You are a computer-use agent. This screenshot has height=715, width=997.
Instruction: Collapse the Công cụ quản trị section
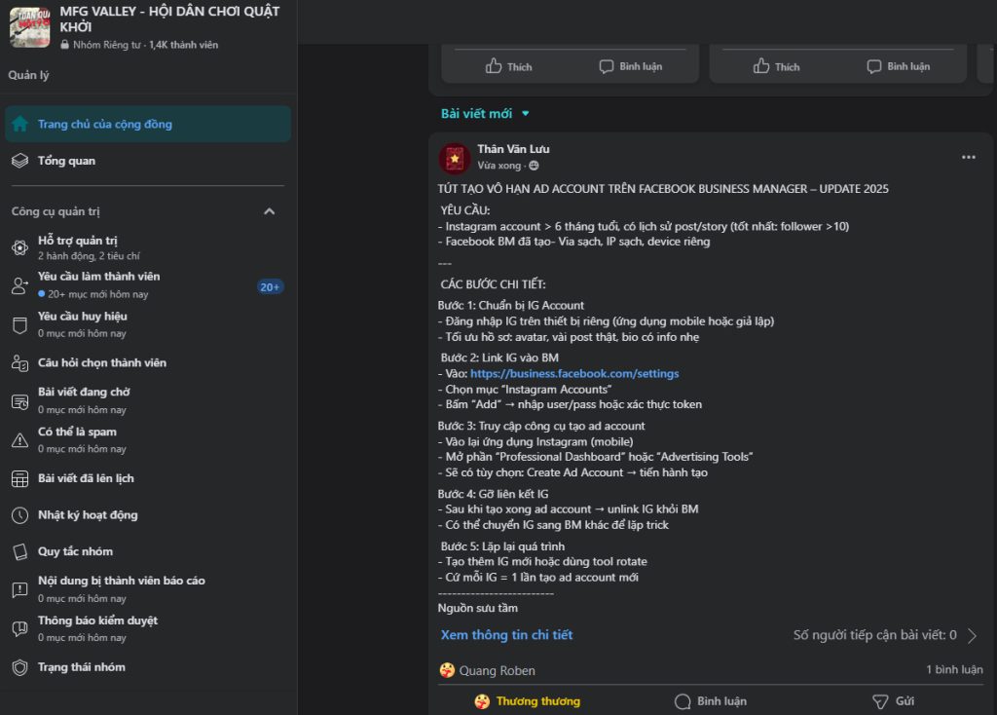coord(270,211)
